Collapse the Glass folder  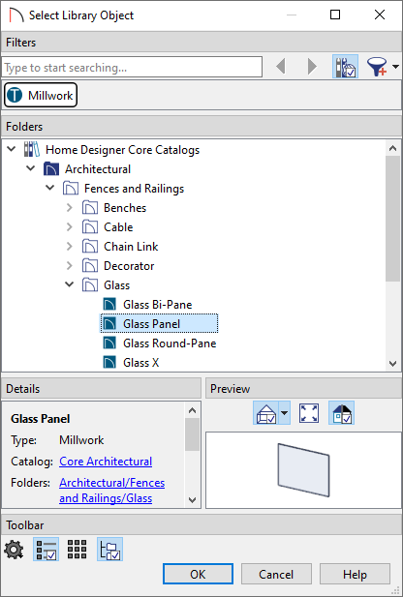70,284
